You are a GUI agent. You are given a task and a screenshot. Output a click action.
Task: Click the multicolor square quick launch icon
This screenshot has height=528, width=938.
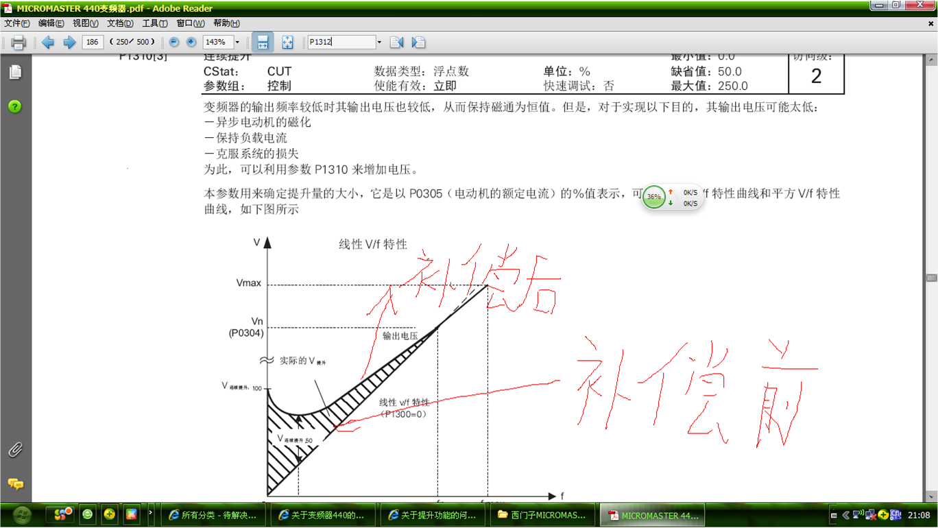pos(132,514)
